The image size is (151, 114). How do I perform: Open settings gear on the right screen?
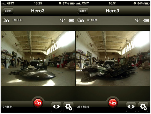(143, 107)
